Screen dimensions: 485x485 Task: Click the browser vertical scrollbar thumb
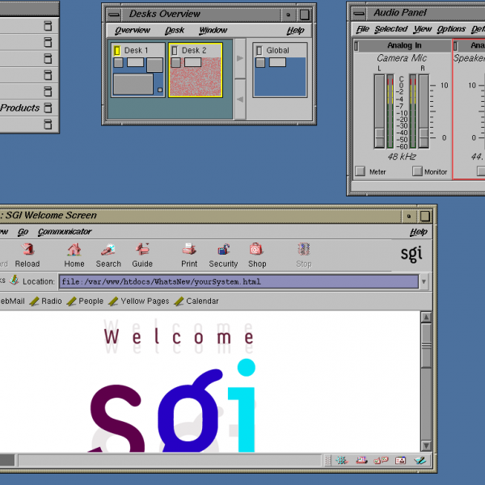(426, 345)
